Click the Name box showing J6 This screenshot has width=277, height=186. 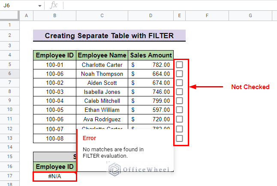(x=21, y=5)
